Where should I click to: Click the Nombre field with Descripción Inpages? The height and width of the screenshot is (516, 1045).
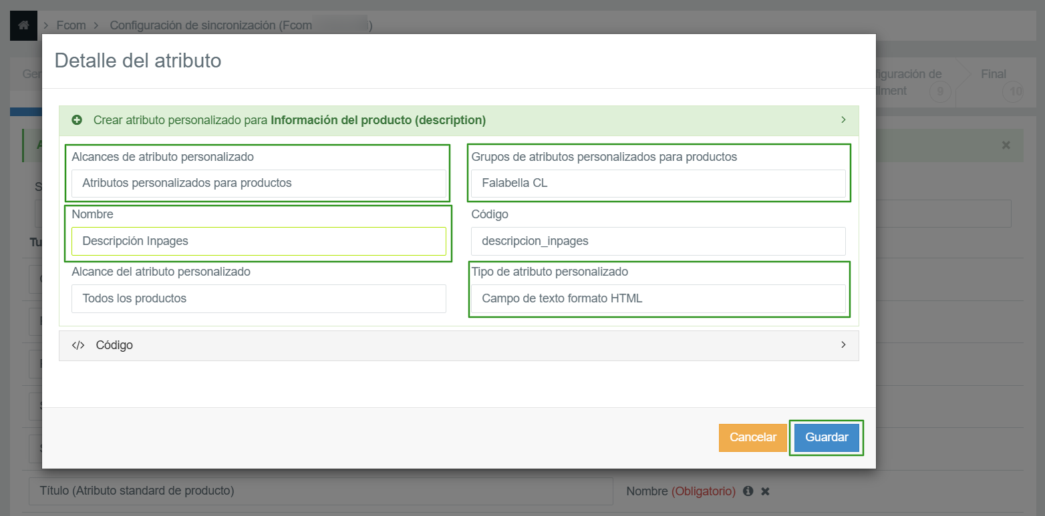point(259,241)
